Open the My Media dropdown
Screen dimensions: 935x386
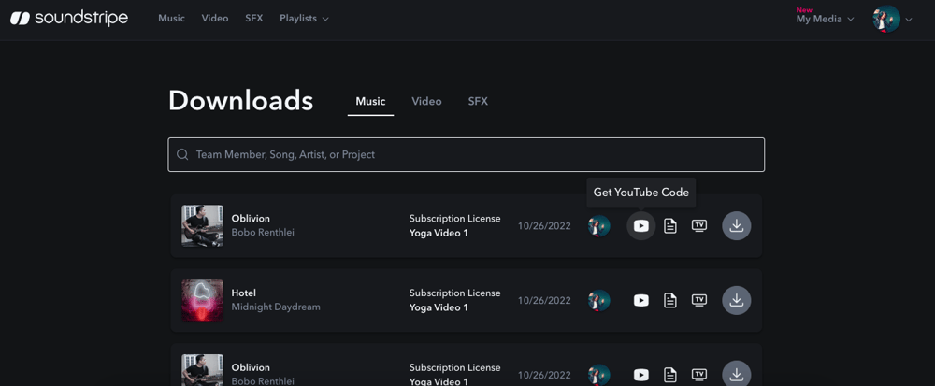[x=825, y=19]
